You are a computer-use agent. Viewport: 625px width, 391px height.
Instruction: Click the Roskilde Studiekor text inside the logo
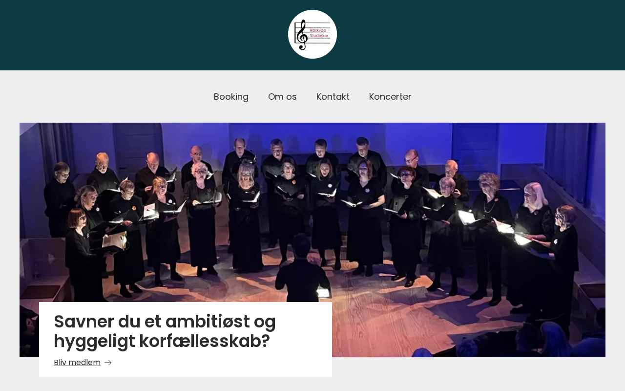click(319, 33)
